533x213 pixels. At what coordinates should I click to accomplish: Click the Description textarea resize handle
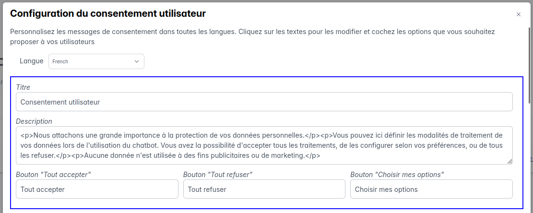pos(509,162)
